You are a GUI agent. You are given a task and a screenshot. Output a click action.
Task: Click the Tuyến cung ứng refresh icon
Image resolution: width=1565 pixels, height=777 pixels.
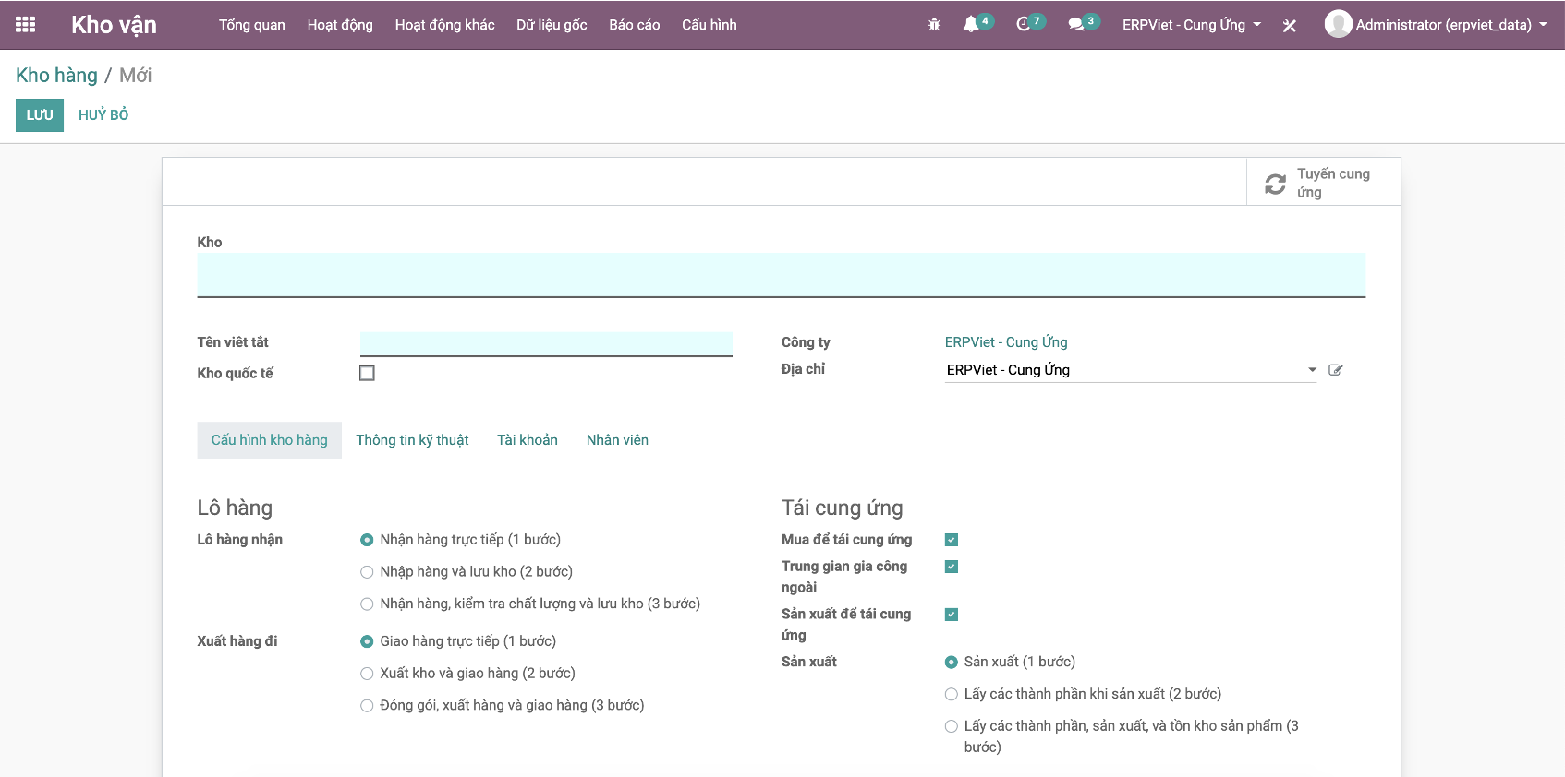(x=1276, y=184)
